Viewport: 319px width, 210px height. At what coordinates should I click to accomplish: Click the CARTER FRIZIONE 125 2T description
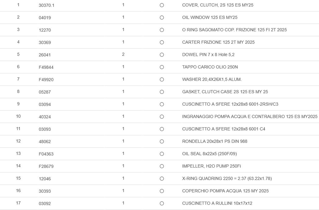218,42
